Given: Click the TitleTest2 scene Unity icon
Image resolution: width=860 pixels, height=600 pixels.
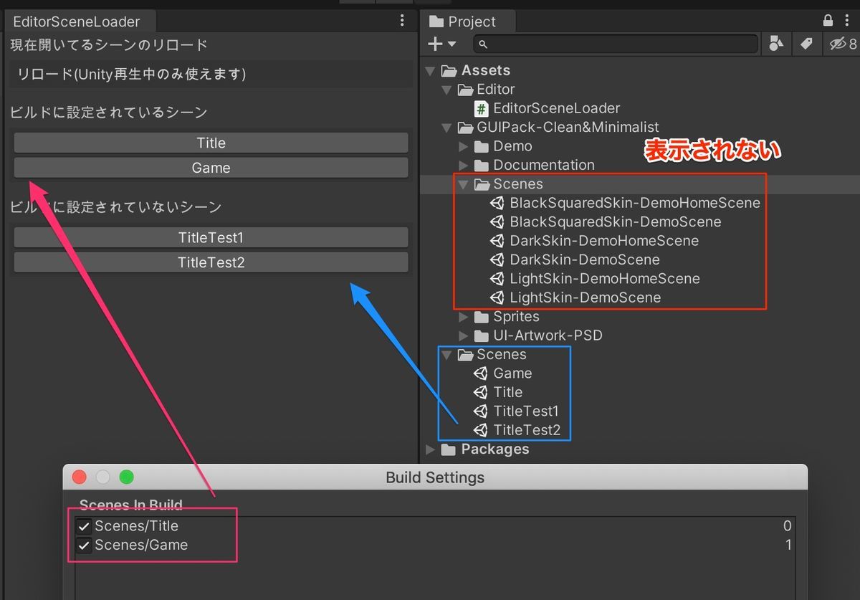Looking at the screenshot, I should click(481, 430).
